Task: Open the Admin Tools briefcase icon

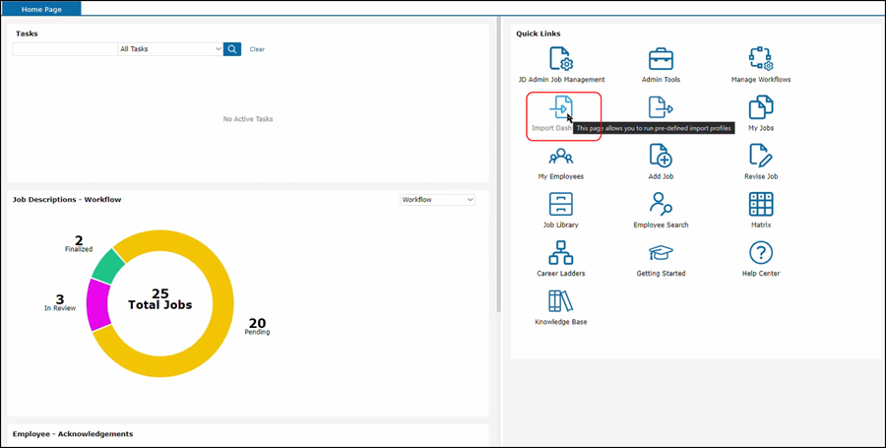Action: 660,58
